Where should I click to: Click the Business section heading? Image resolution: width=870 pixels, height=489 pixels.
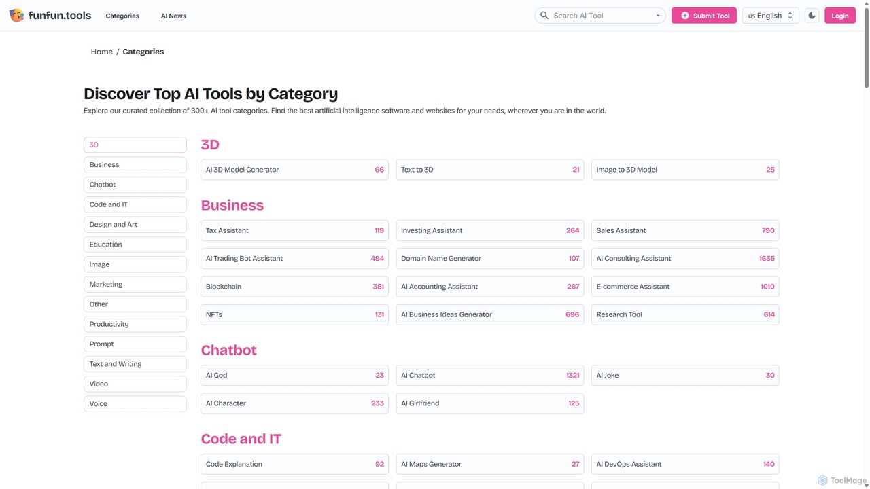pos(232,205)
